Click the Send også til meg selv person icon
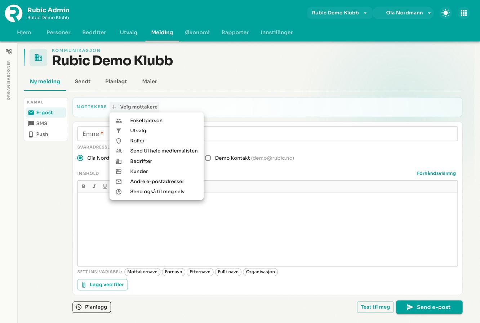The height and width of the screenshot is (323, 480). [119, 192]
